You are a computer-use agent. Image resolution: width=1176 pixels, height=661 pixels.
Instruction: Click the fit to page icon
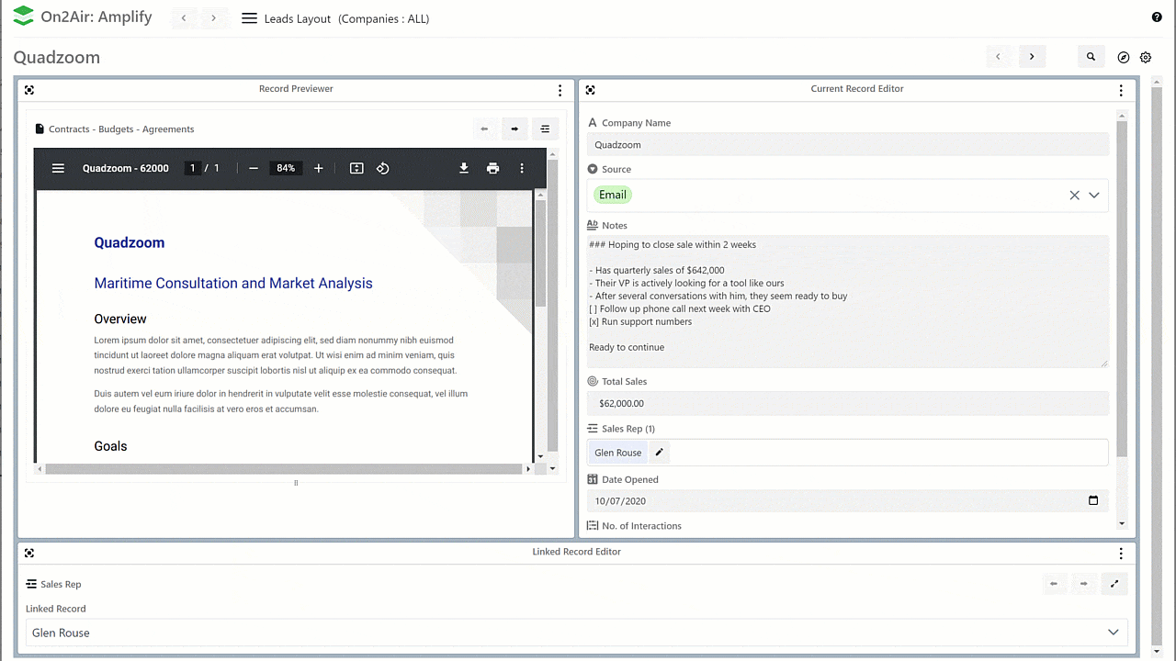click(x=356, y=168)
